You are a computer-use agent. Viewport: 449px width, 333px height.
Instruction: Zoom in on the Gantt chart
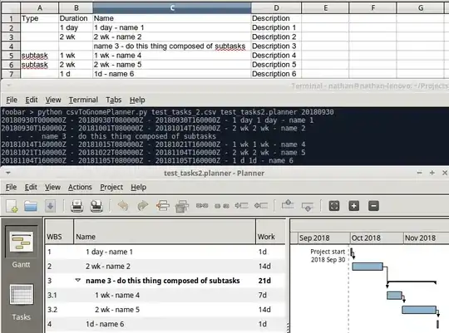(x=354, y=206)
